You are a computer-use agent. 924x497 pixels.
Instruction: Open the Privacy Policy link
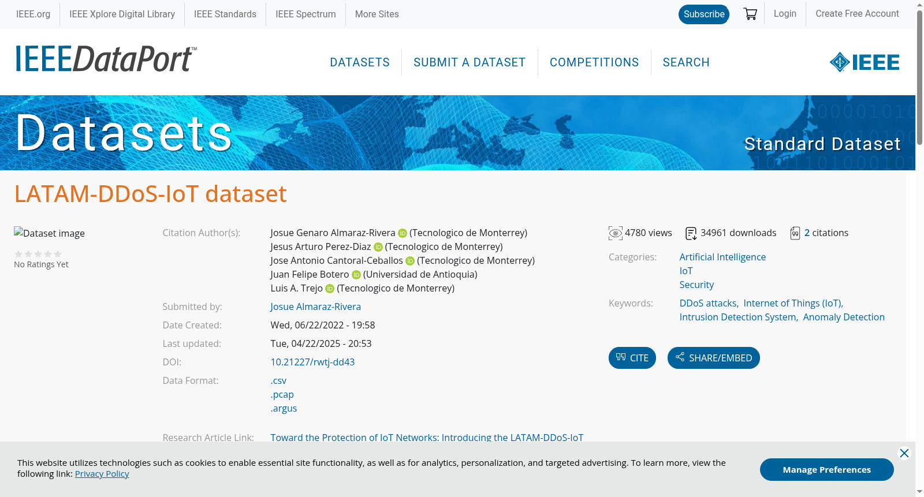[x=102, y=474]
